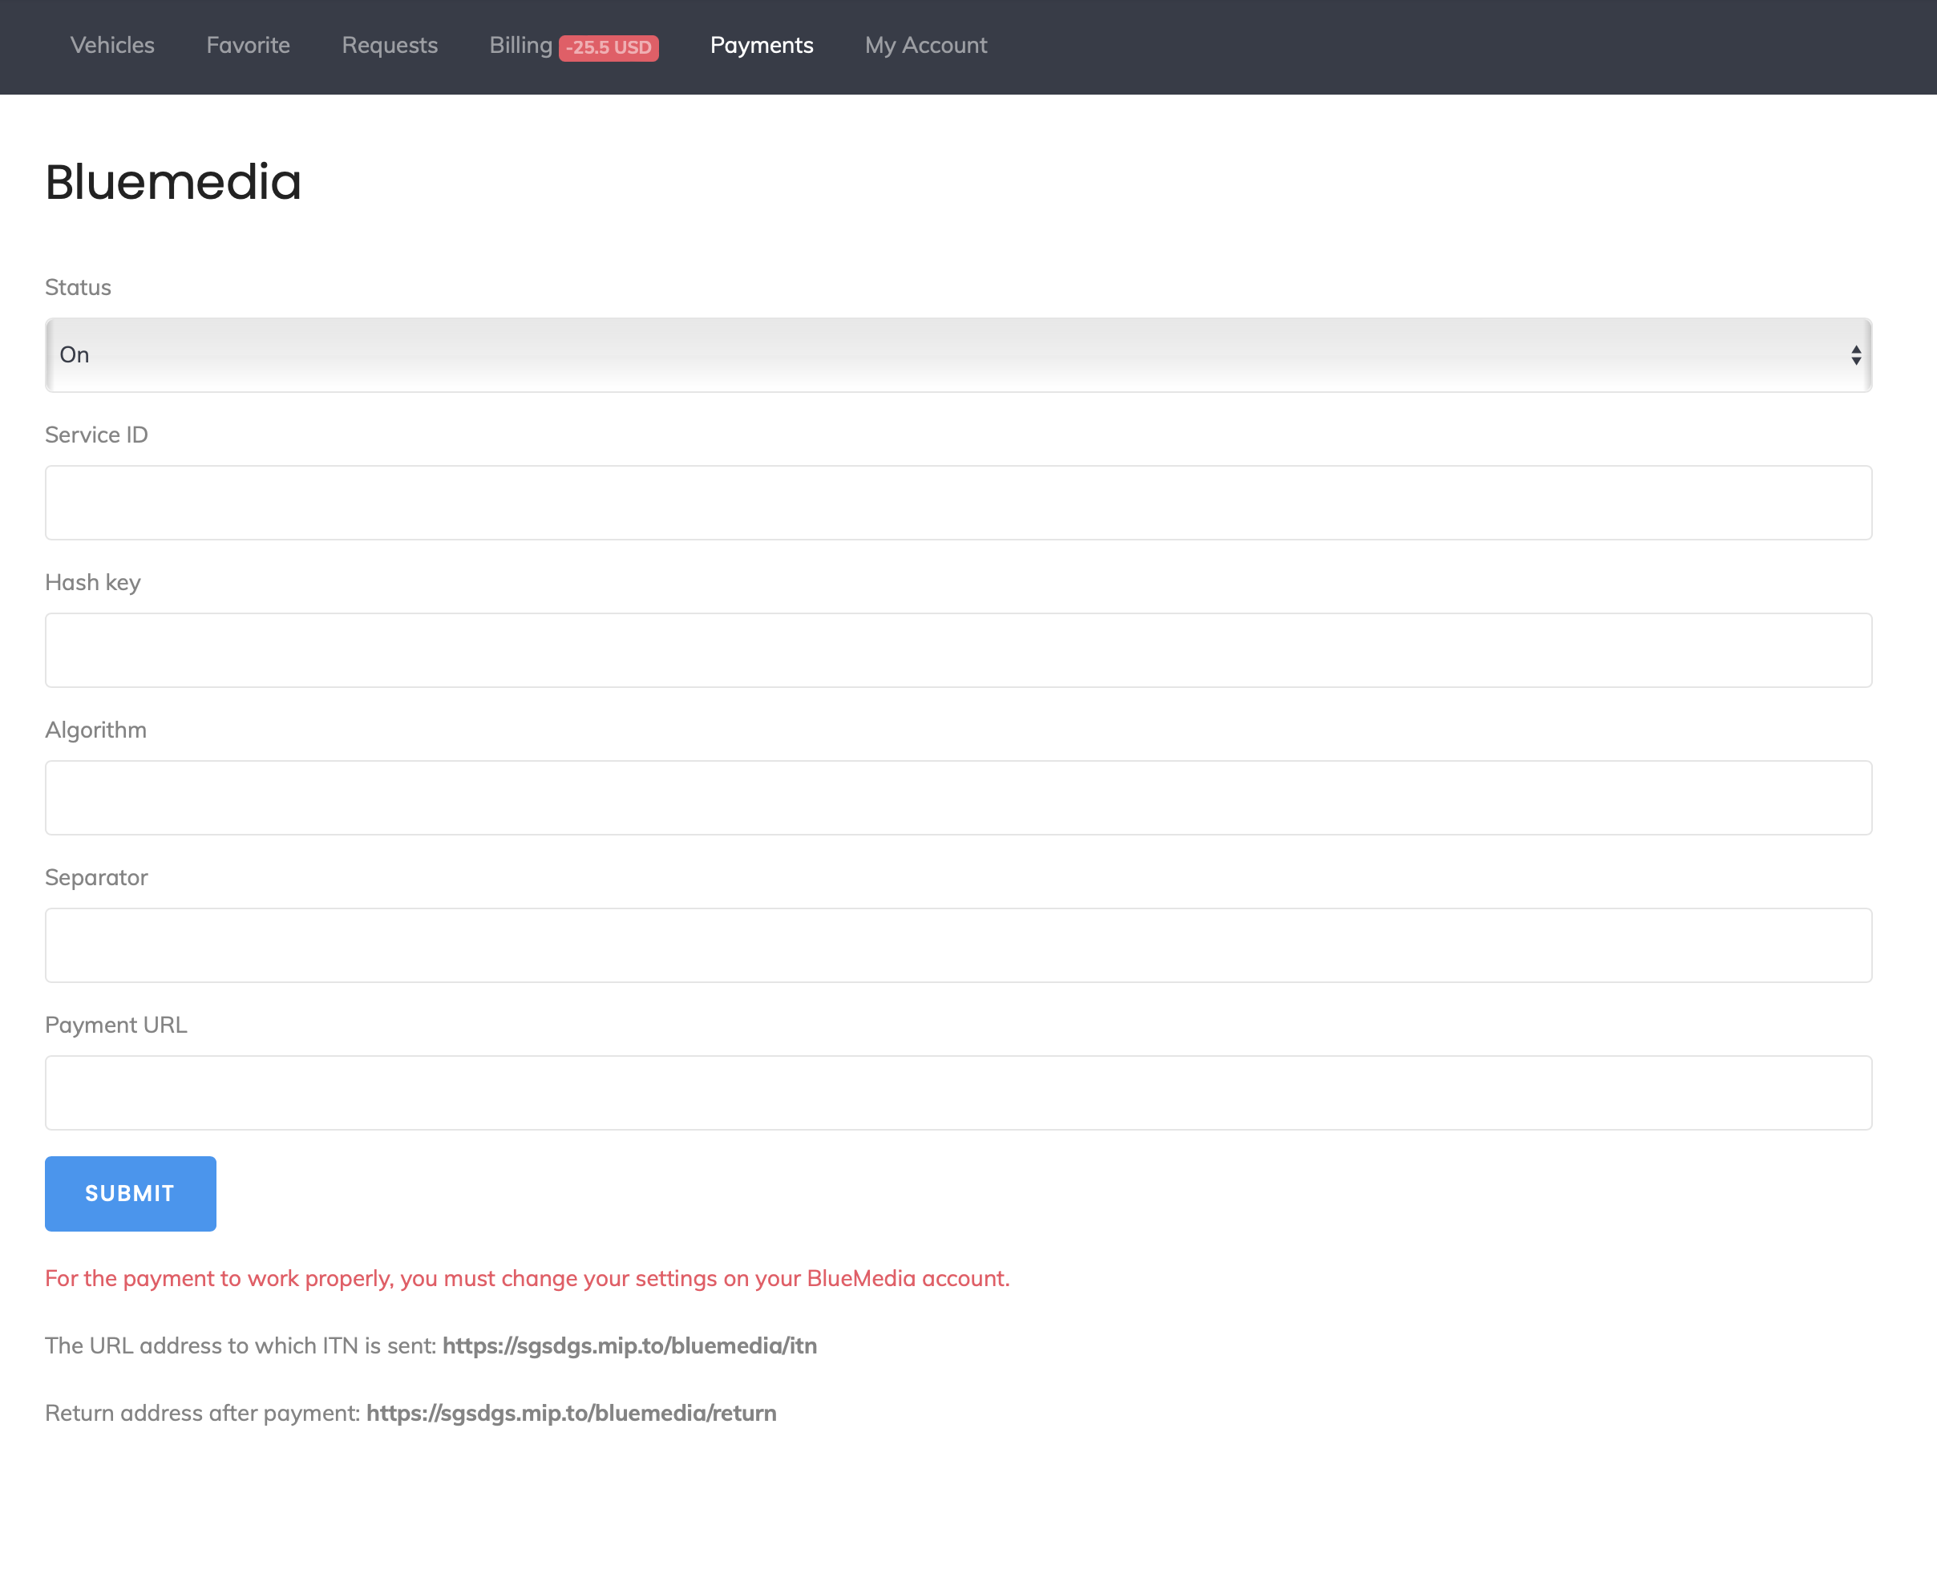
Task: Click the bluemedia/itn URL text
Action: (629, 1345)
